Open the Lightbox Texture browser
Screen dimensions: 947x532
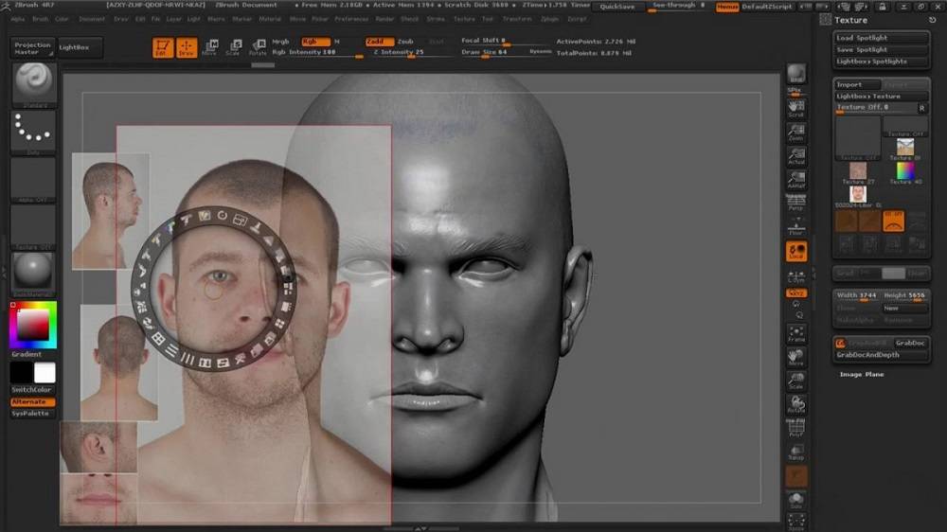868,97
